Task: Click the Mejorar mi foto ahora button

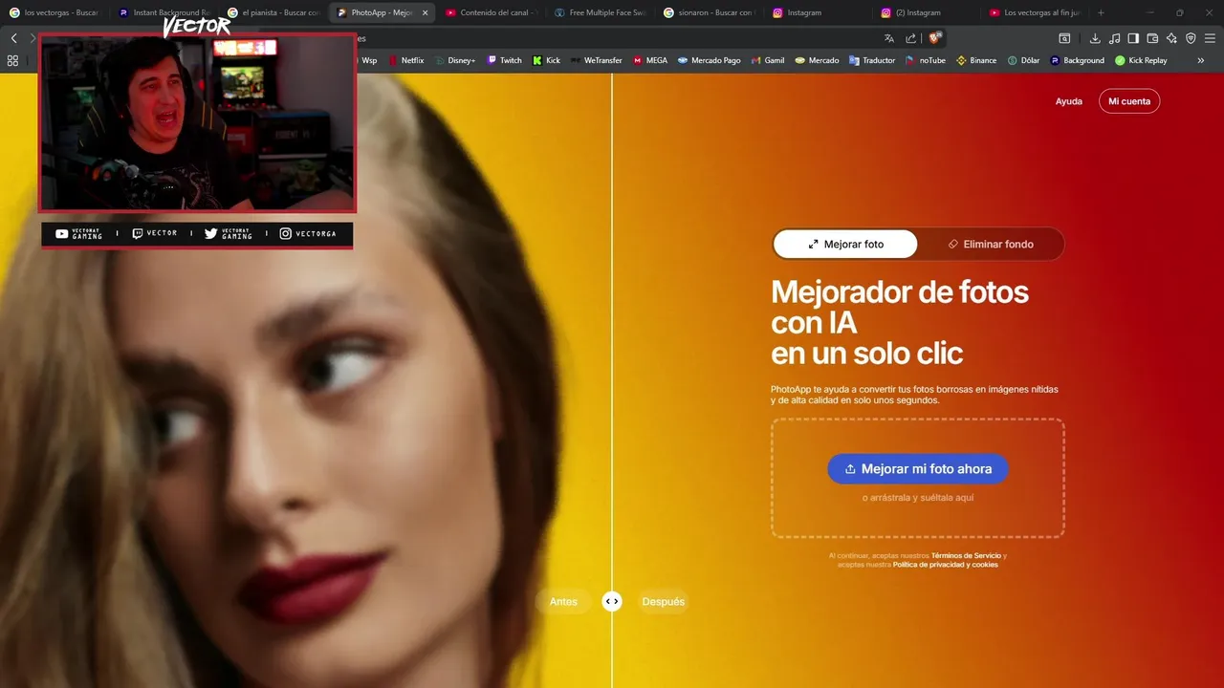Action: coord(918,469)
